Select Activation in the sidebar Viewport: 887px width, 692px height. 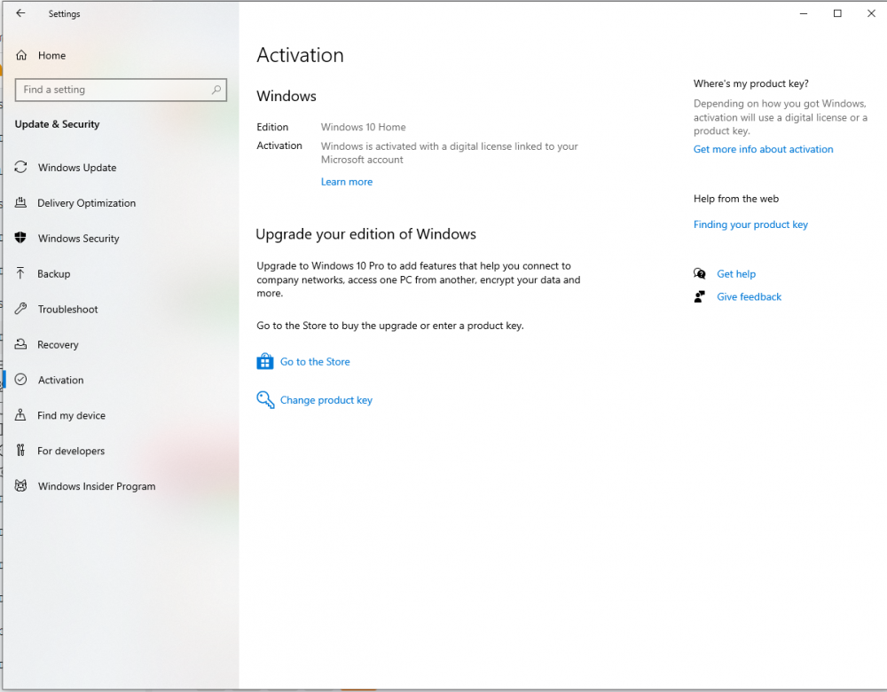pos(60,380)
